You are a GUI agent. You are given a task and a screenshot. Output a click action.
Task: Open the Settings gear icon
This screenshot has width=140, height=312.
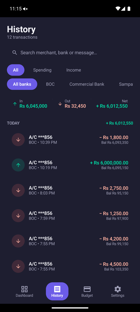tap(118, 289)
